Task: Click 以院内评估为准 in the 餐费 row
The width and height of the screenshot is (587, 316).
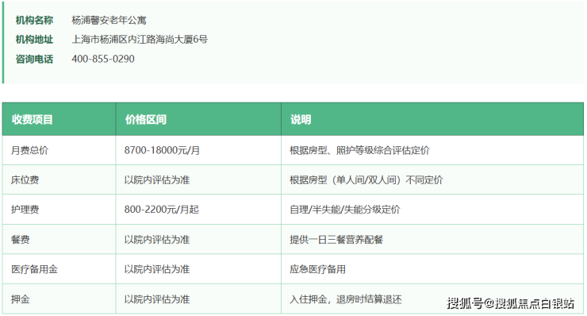Action: click(157, 240)
